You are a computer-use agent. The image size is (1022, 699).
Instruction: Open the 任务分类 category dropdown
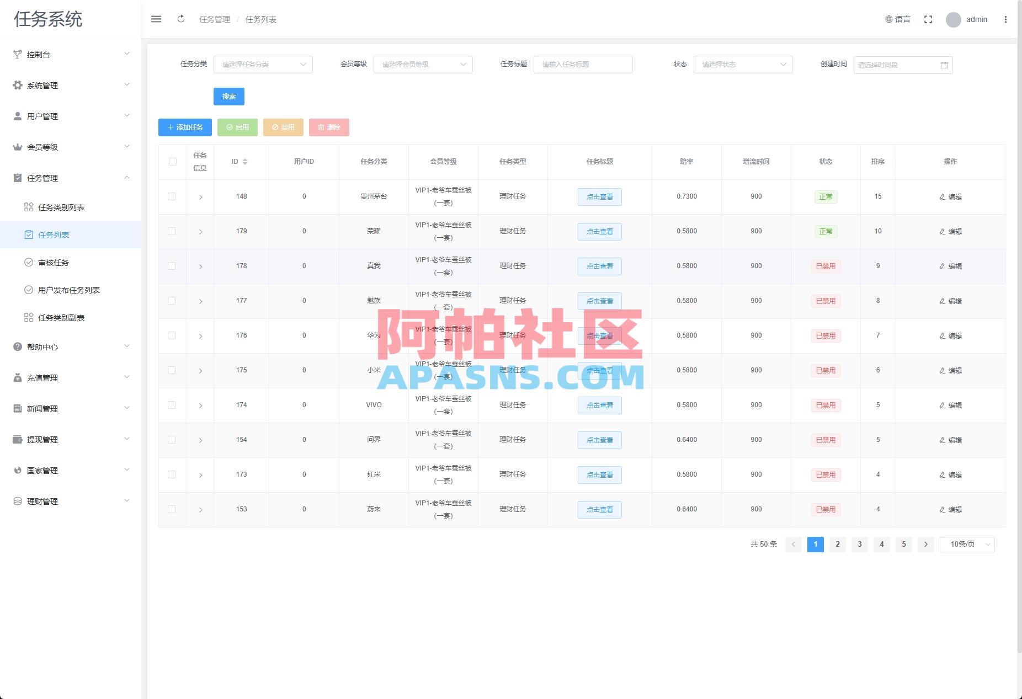click(x=263, y=64)
